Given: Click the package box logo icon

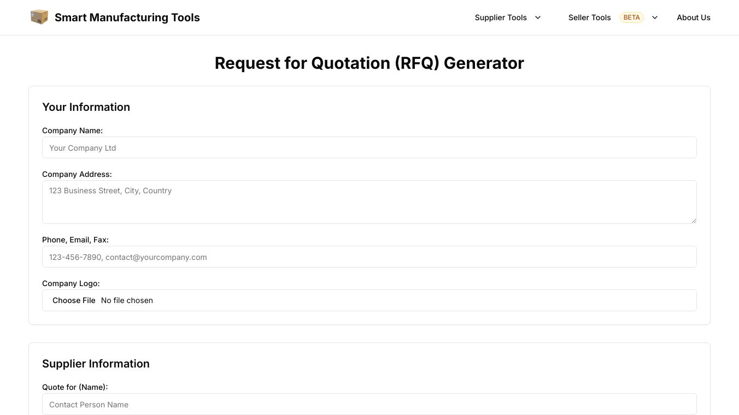Looking at the screenshot, I should (x=39, y=17).
